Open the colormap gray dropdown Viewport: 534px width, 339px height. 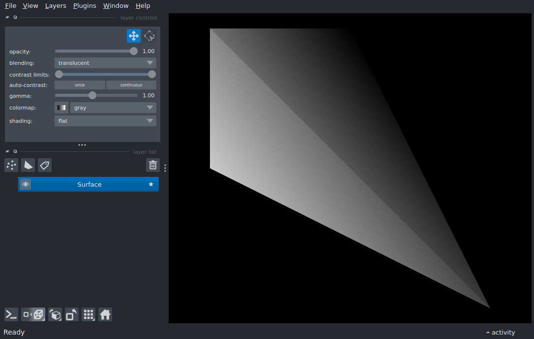[113, 108]
